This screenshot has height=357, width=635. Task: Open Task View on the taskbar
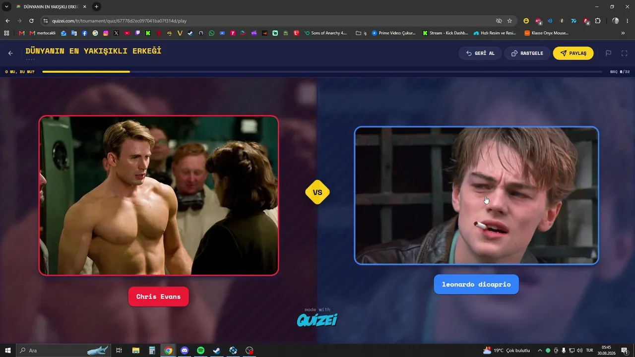coord(119,351)
